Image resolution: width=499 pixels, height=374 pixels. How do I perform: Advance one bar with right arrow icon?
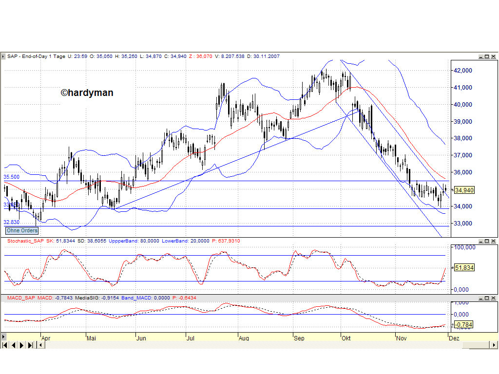(x=21, y=345)
